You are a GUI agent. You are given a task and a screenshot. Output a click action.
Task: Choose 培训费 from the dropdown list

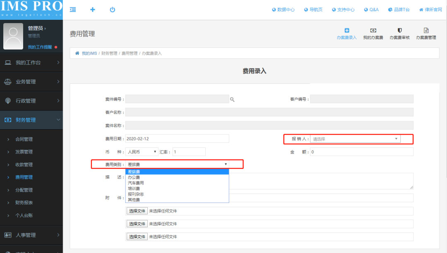[134, 189]
